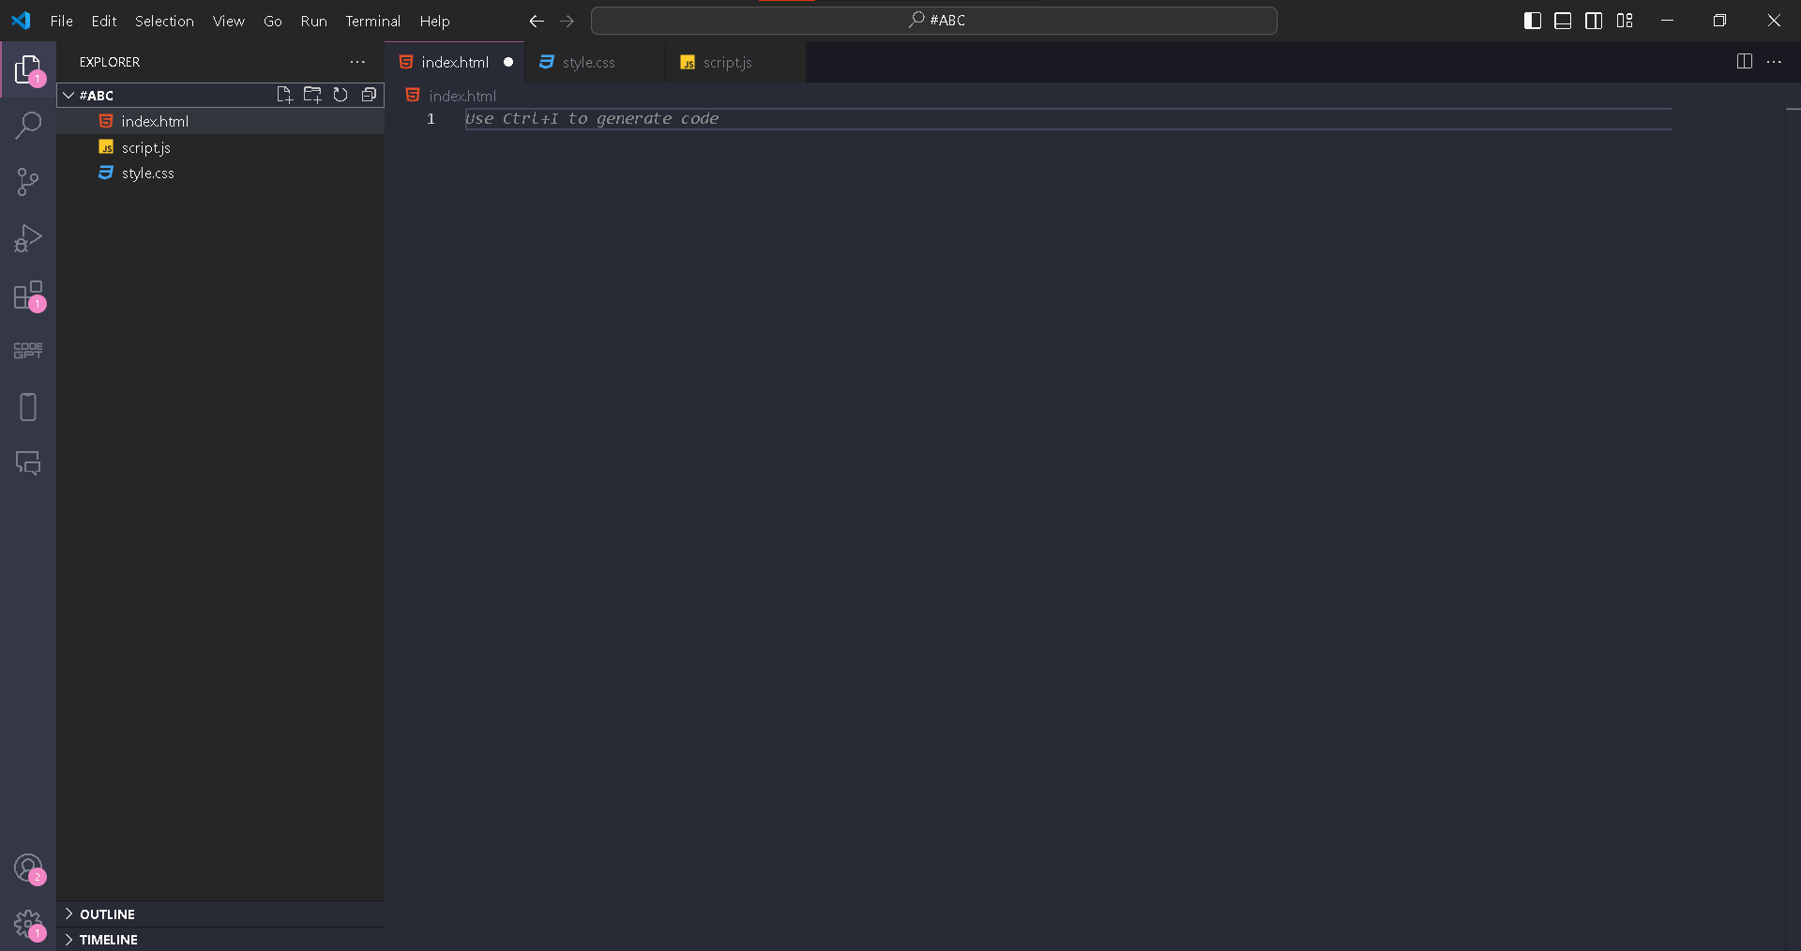Image resolution: width=1801 pixels, height=951 pixels.
Task: Open style.css in the Explorer tree
Action: pyautogui.click(x=220, y=173)
